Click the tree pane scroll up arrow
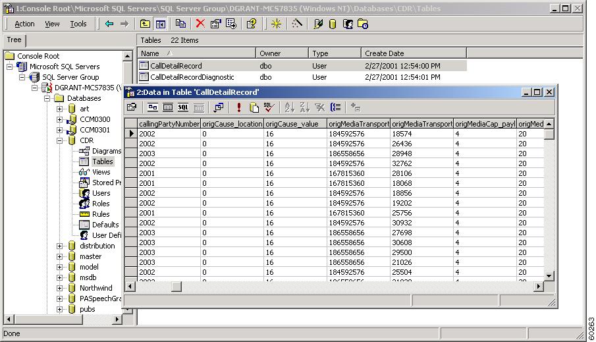The height and width of the screenshot is (342, 596). pyautogui.click(x=127, y=56)
